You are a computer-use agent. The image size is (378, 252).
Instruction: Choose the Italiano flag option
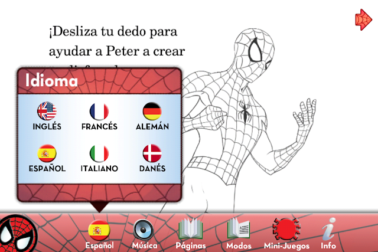click(99, 153)
